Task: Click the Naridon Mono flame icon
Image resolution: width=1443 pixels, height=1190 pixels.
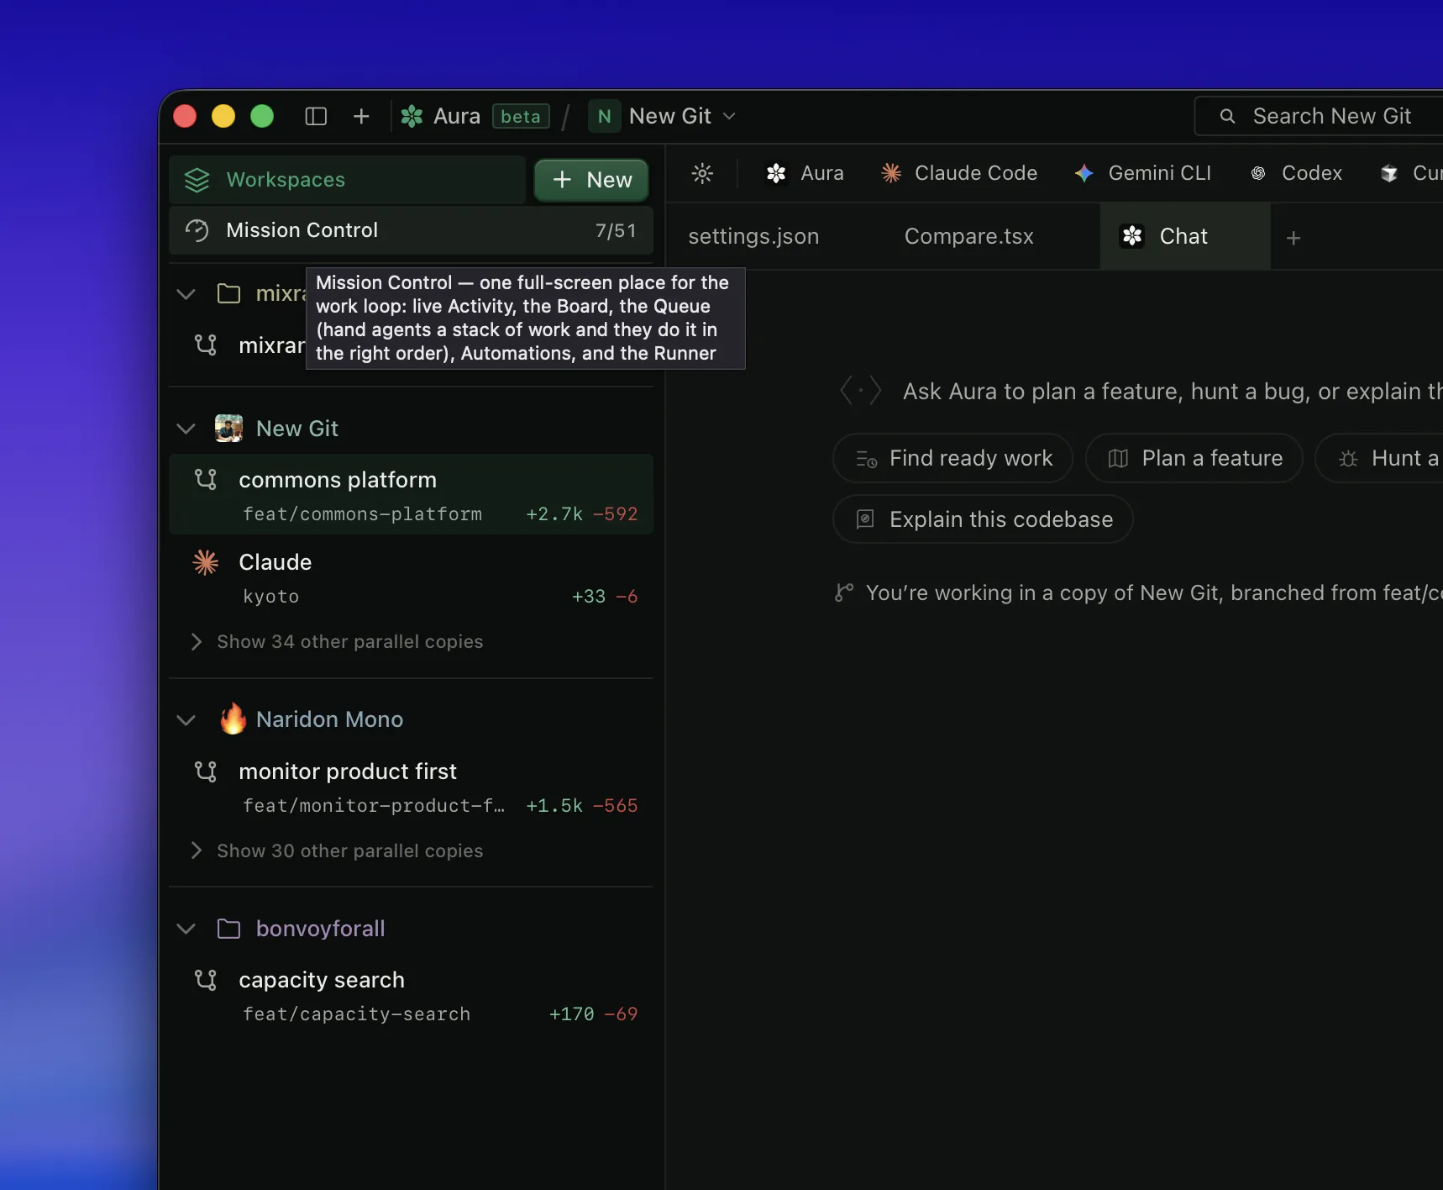Action: (233, 719)
